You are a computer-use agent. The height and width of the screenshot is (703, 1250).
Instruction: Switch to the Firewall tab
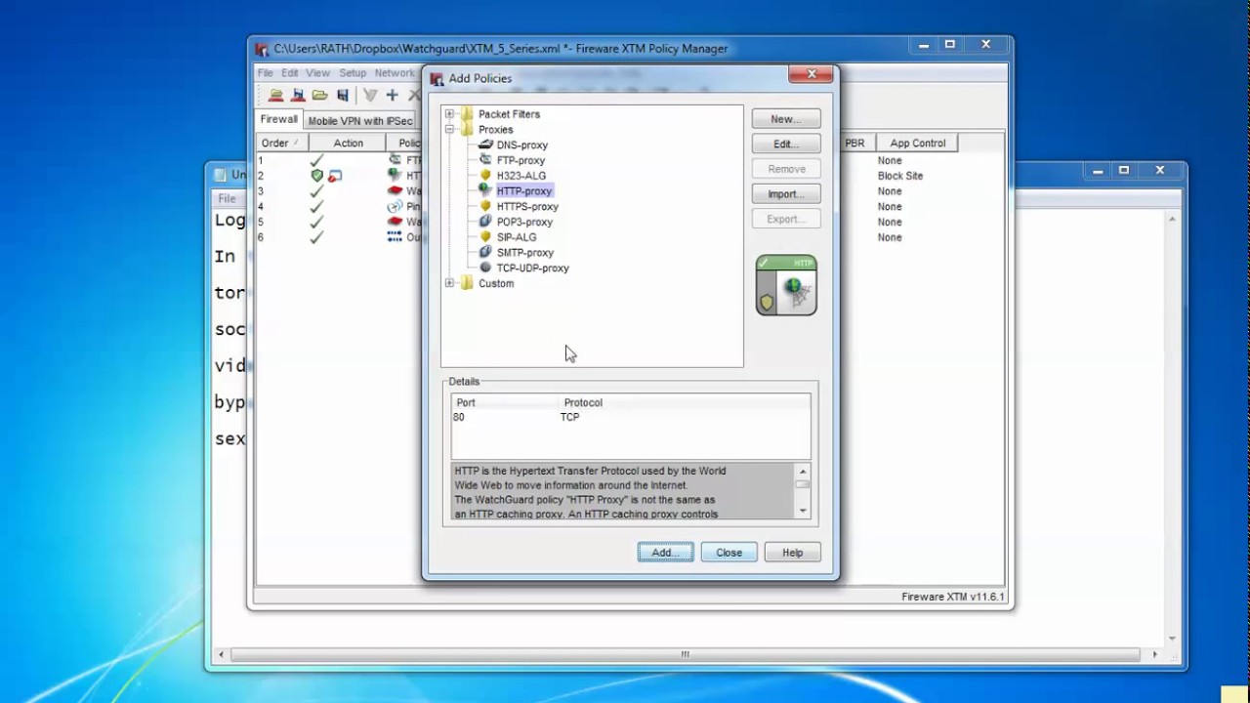(278, 119)
